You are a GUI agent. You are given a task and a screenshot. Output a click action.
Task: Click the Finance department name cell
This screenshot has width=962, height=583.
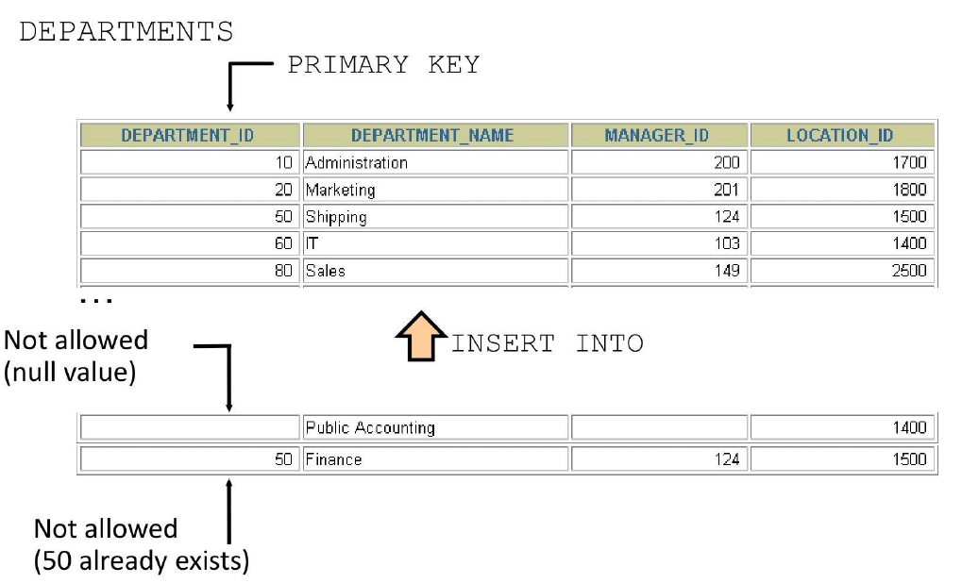tap(435, 459)
